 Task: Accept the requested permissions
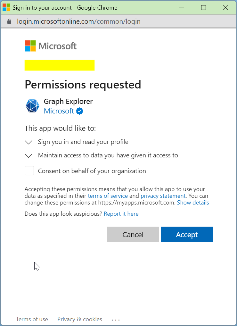point(187,234)
